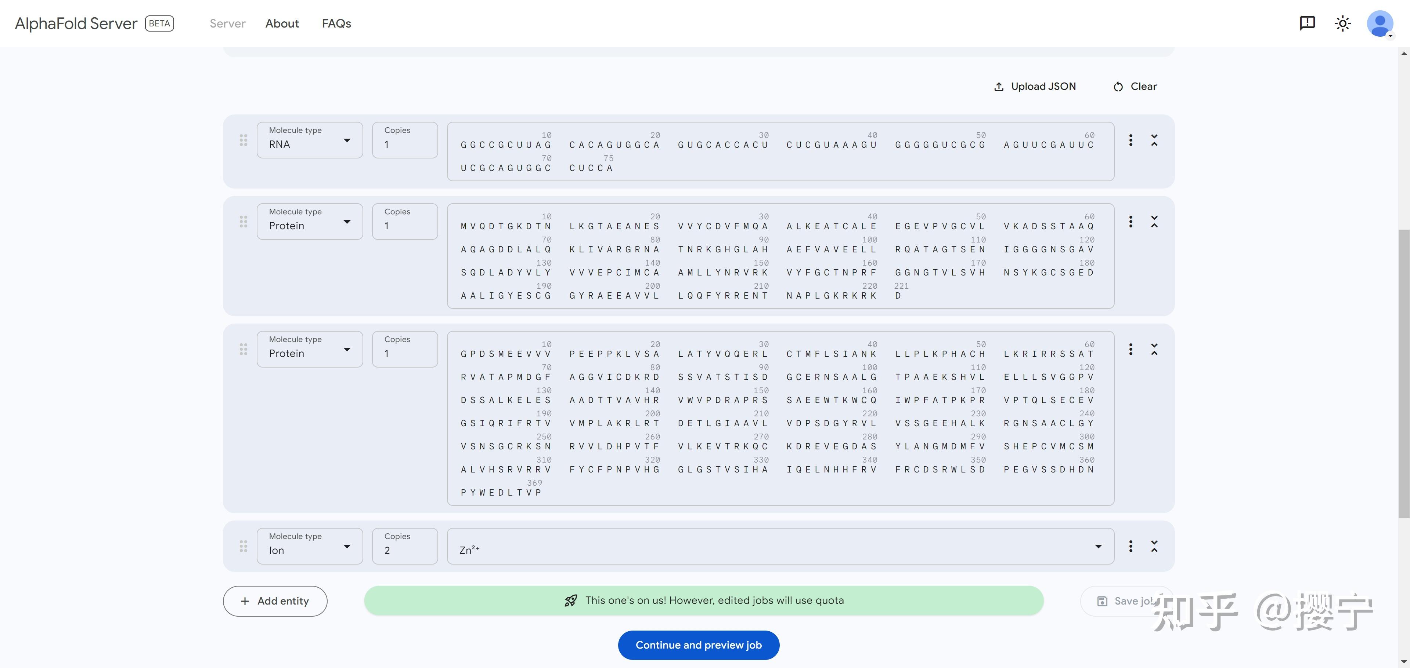This screenshot has width=1410, height=668.
Task: Open Molecule type dropdown showing Ion
Action: pos(309,546)
